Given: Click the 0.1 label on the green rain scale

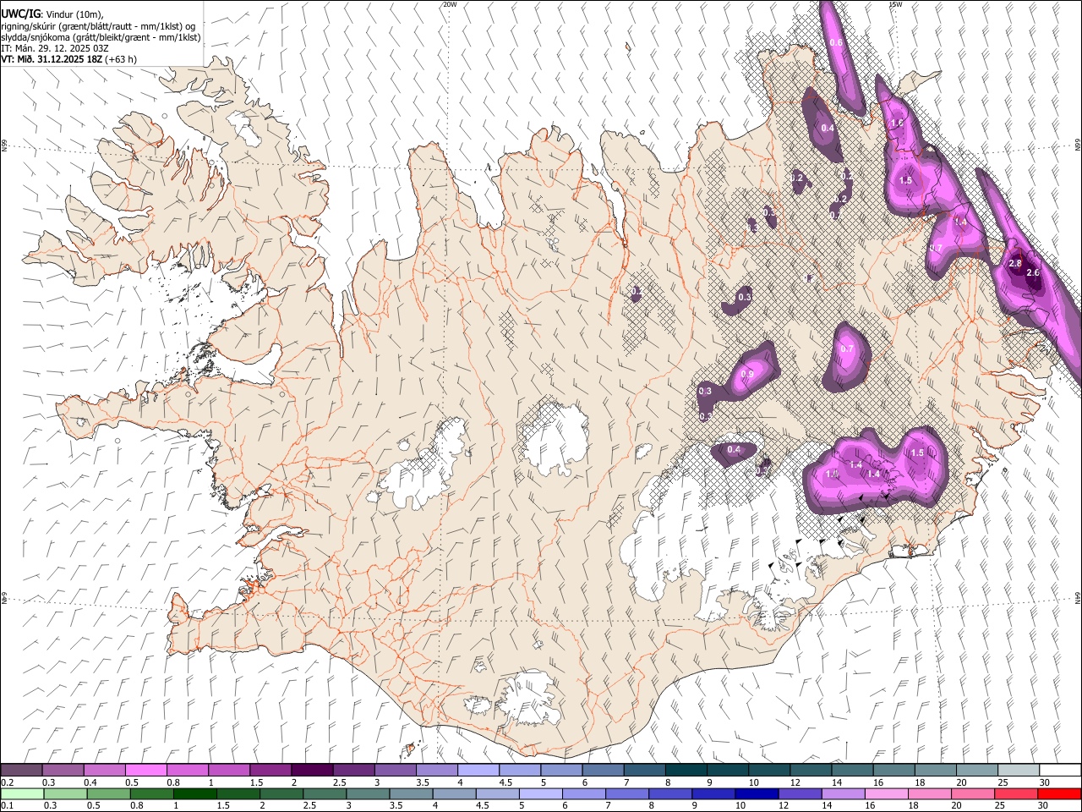Looking at the screenshot, I should point(5,806).
